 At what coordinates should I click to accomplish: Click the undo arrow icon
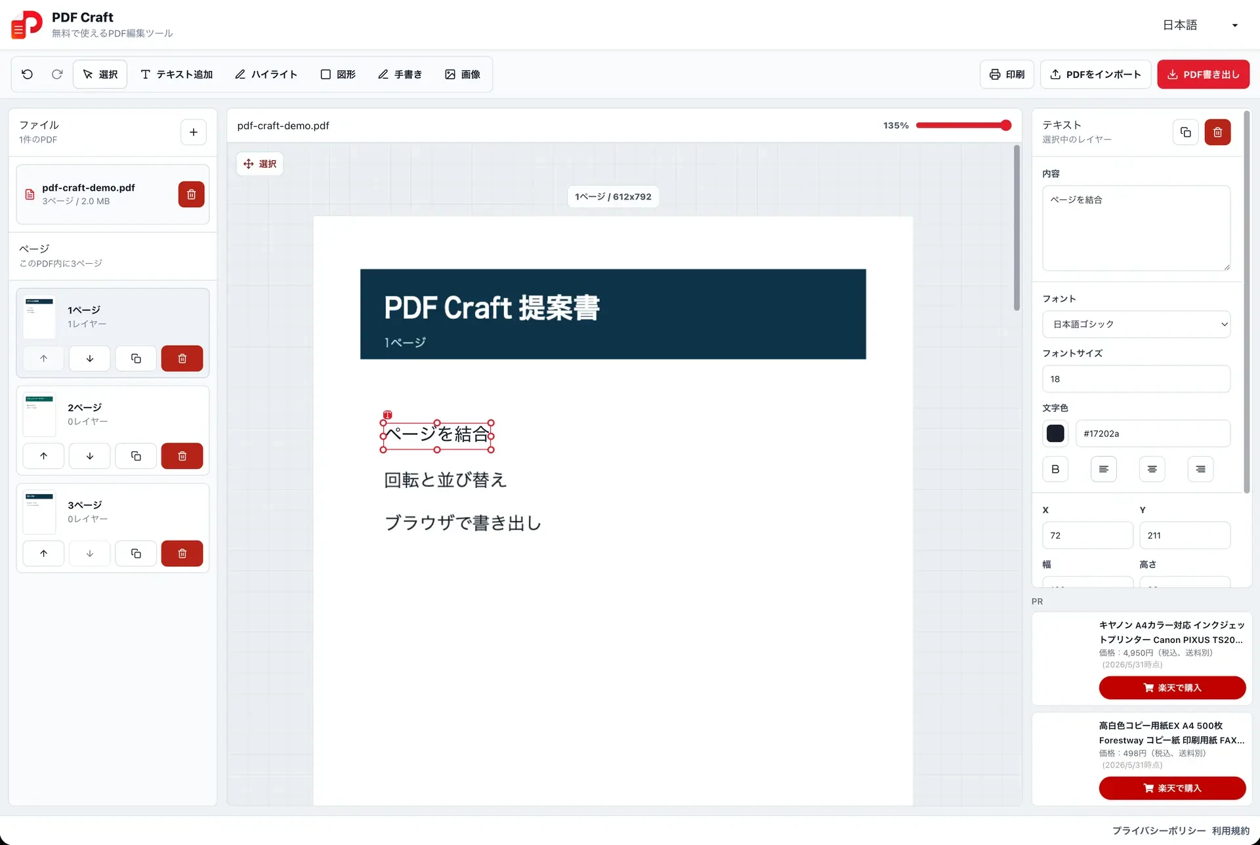28,74
